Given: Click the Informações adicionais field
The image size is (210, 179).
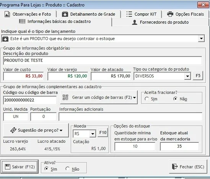Looking at the screenshot, I should click(x=130, y=116).
